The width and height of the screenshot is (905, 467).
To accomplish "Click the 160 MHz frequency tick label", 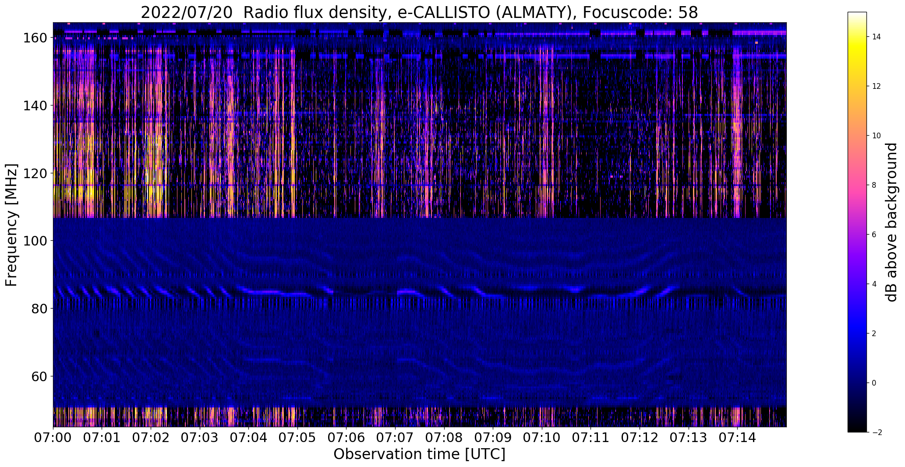I will coord(35,38).
